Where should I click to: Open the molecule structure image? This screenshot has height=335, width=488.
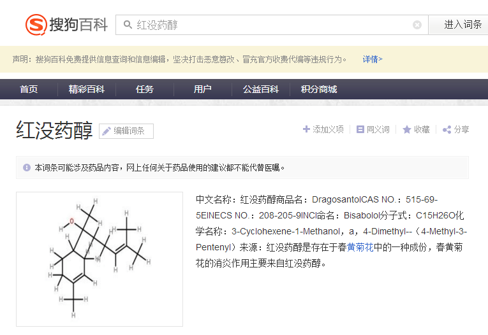tap(100, 259)
